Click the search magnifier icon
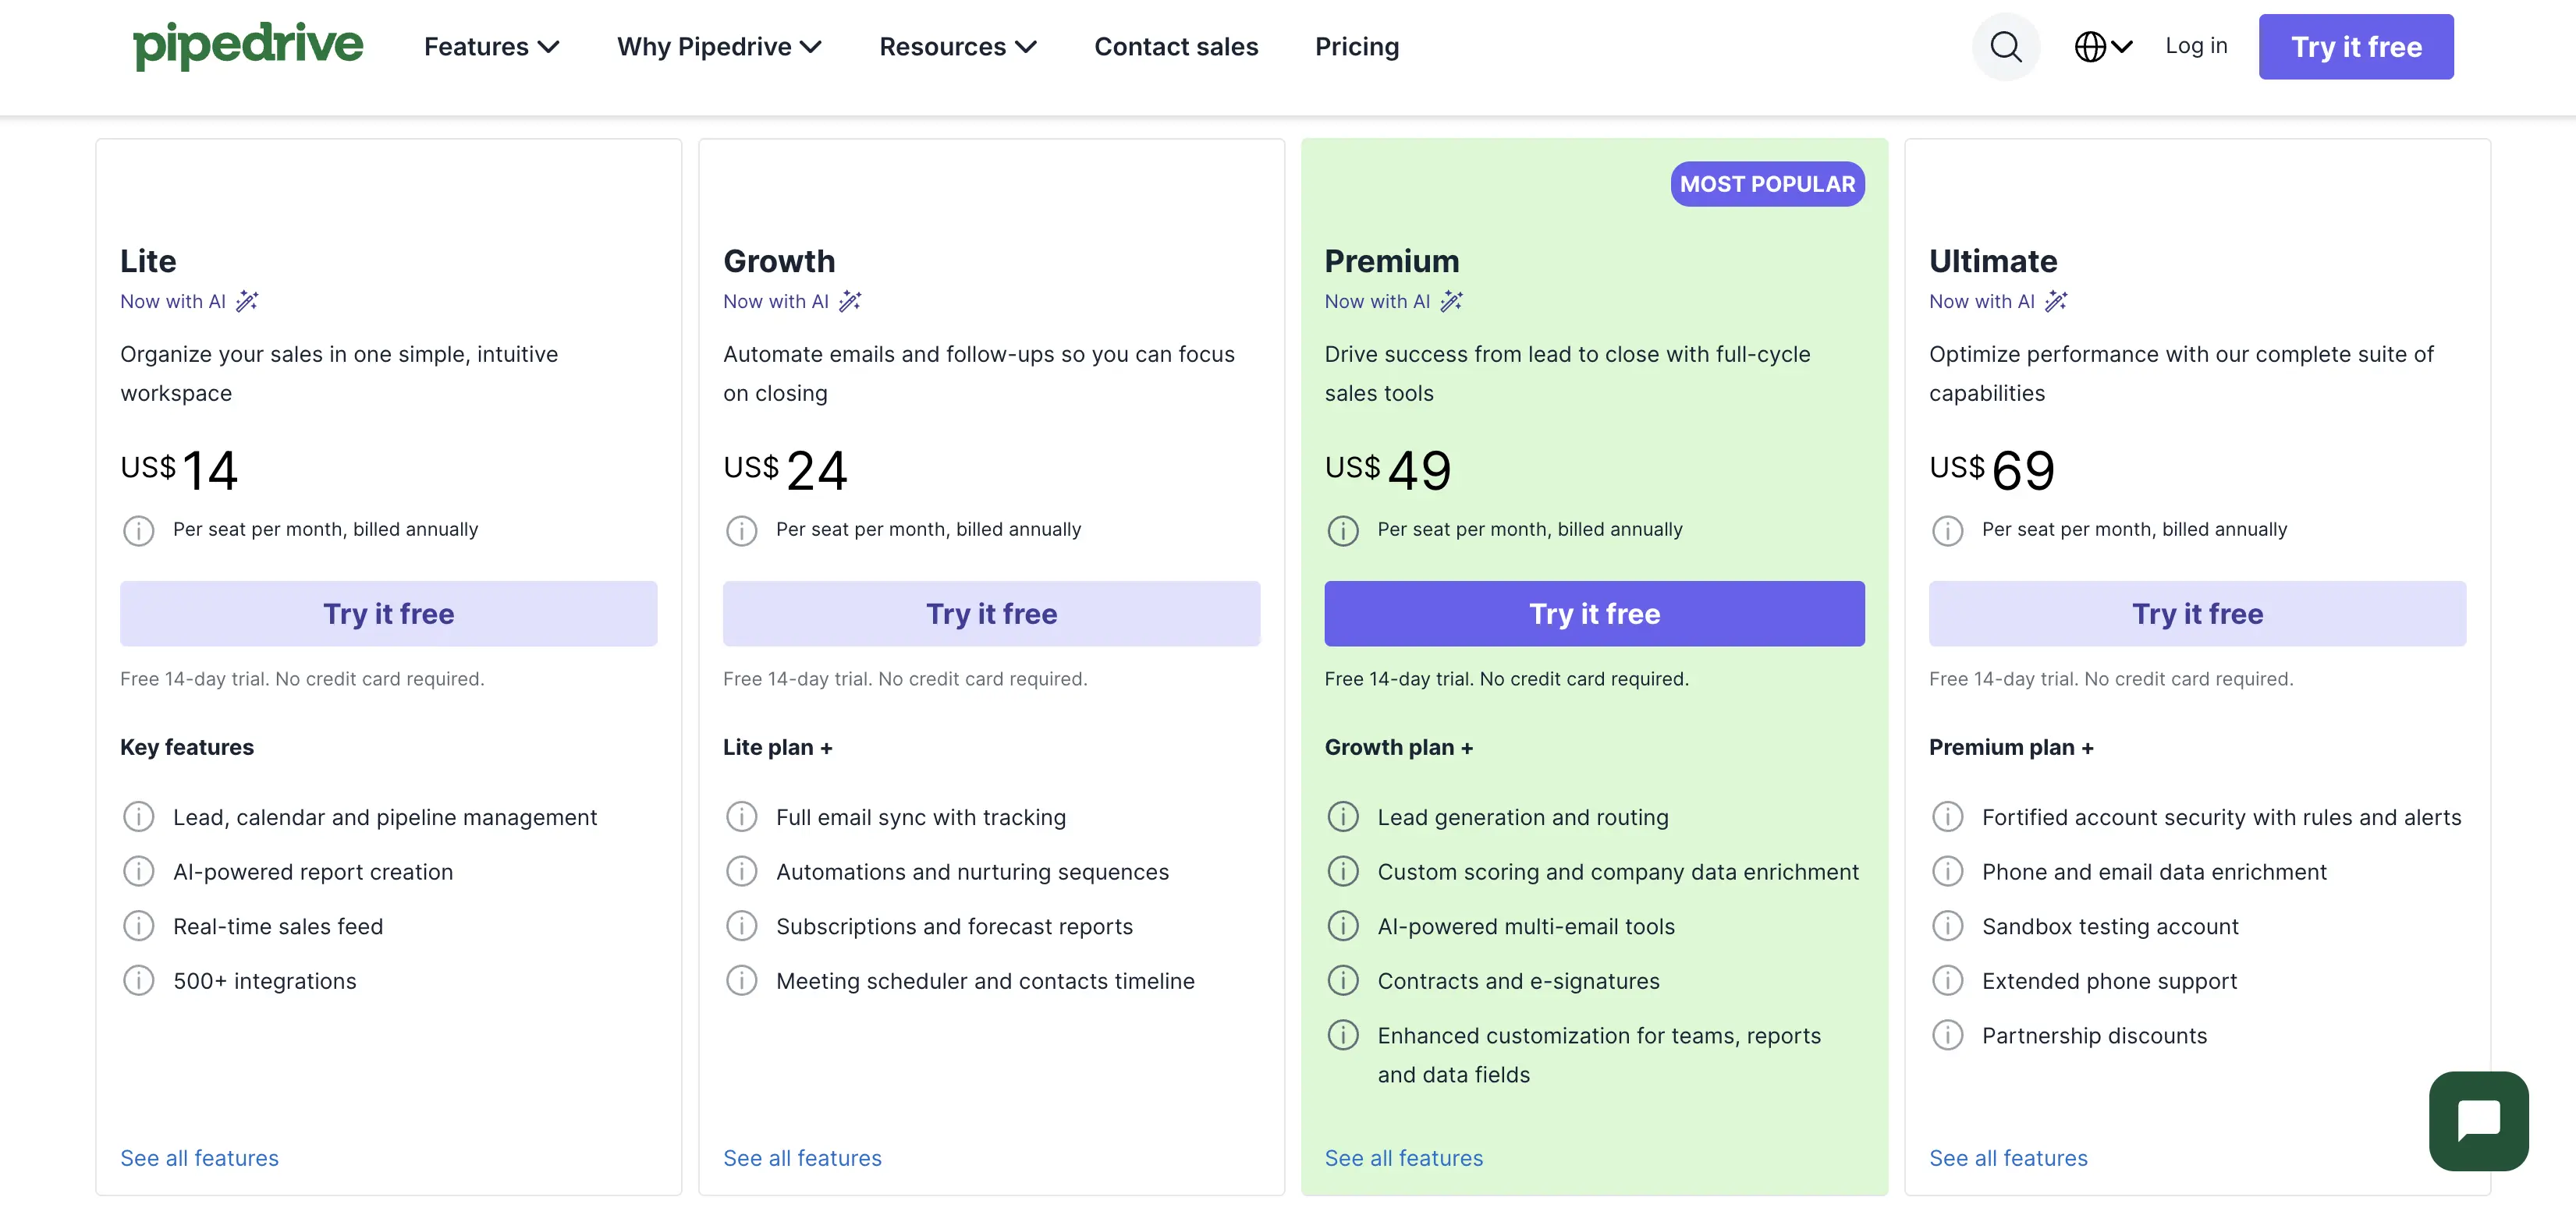This screenshot has height=1229, width=2576. pos(2005,47)
